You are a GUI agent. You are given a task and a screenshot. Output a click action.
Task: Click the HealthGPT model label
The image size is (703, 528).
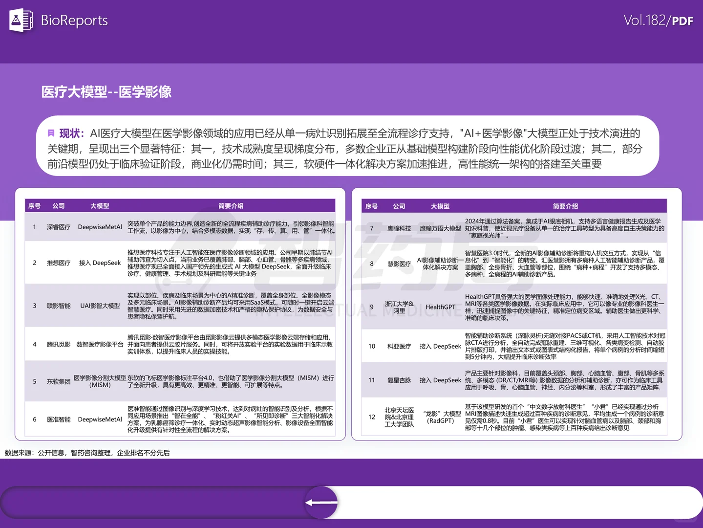pos(440,307)
